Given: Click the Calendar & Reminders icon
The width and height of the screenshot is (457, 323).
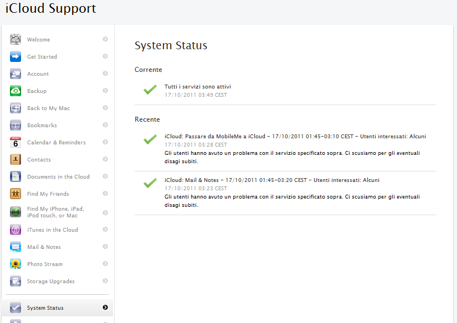Looking at the screenshot, I should click(x=16, y=142).
